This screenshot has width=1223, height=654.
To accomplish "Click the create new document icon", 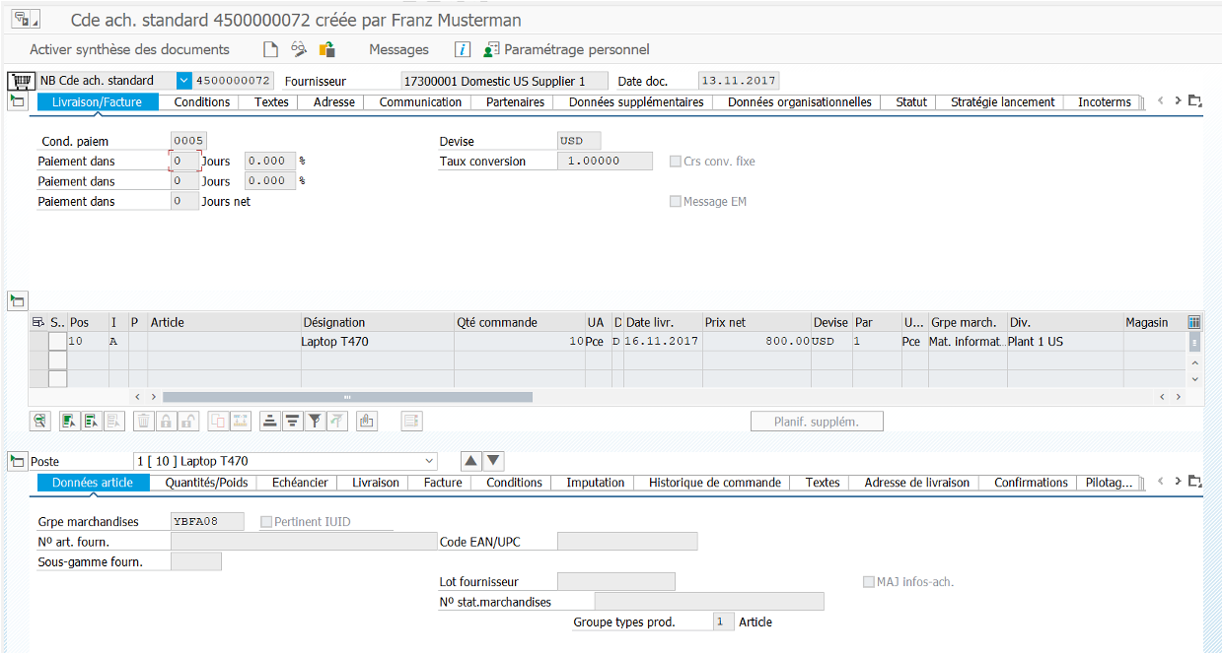I will click(270, 49).
